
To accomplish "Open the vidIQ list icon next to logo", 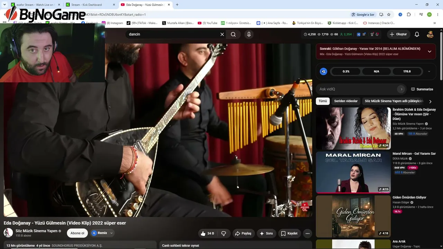I will (364, 34).
